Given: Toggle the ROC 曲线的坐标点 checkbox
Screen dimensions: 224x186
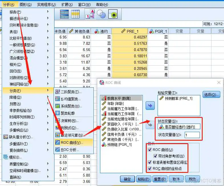Looking at the screenshot, I should coord(150,168).
